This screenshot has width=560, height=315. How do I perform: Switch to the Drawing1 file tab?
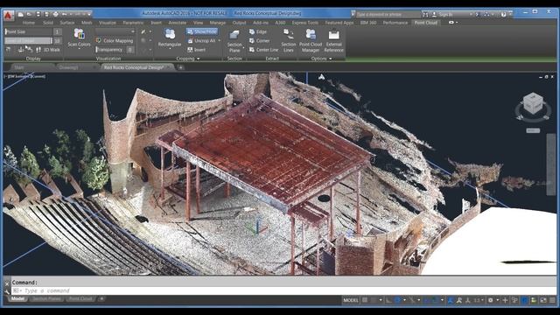point(68,67)
